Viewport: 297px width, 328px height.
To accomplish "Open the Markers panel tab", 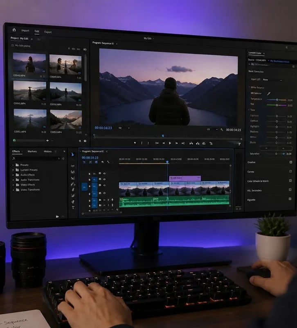I will coord(32,151).
